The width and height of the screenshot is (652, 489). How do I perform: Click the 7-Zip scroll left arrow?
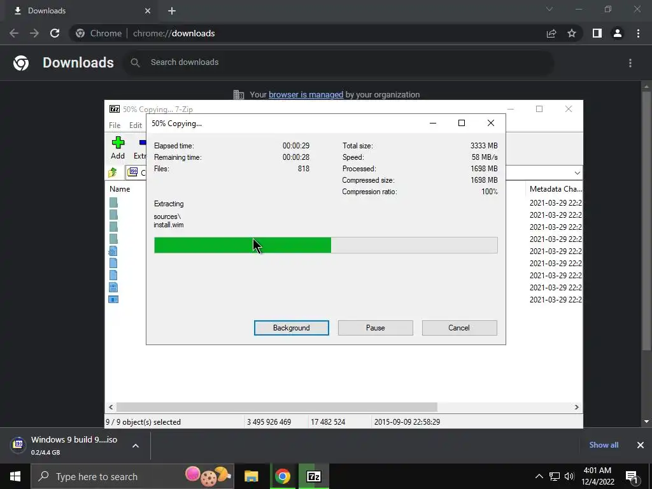[x=111, y=407]
